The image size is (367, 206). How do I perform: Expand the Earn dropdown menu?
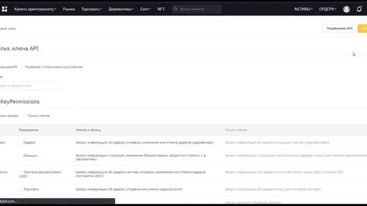[145, 9]
